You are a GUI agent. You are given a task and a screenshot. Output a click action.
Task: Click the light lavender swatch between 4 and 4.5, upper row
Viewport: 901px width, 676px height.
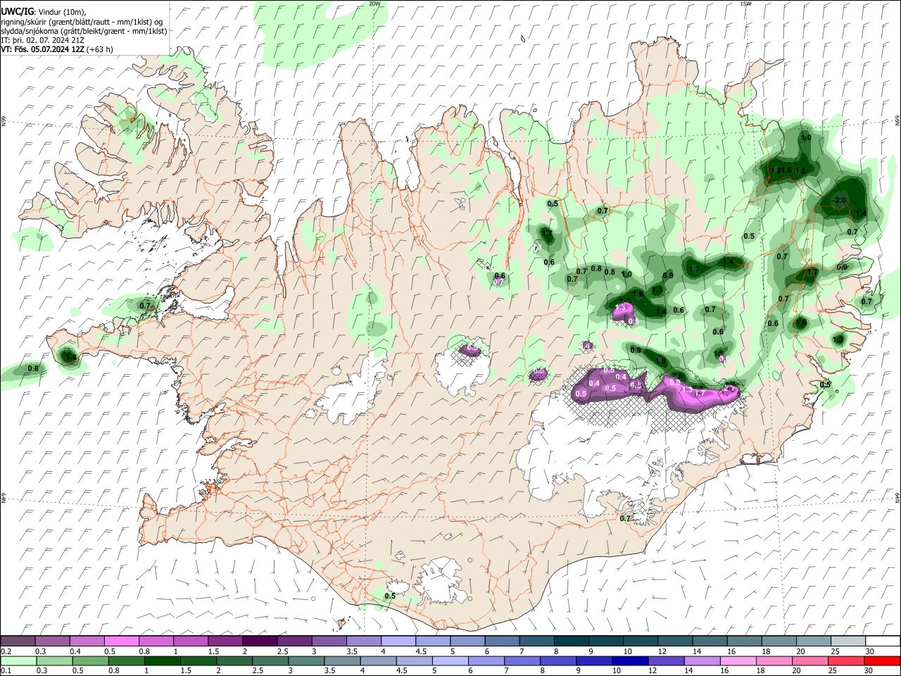[398, 641]
